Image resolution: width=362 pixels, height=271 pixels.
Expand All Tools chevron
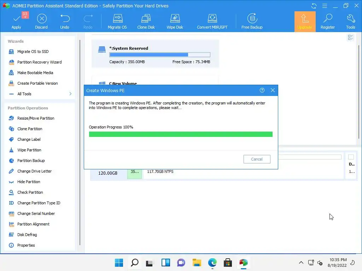pyautogui.click(x=70, y=94)
